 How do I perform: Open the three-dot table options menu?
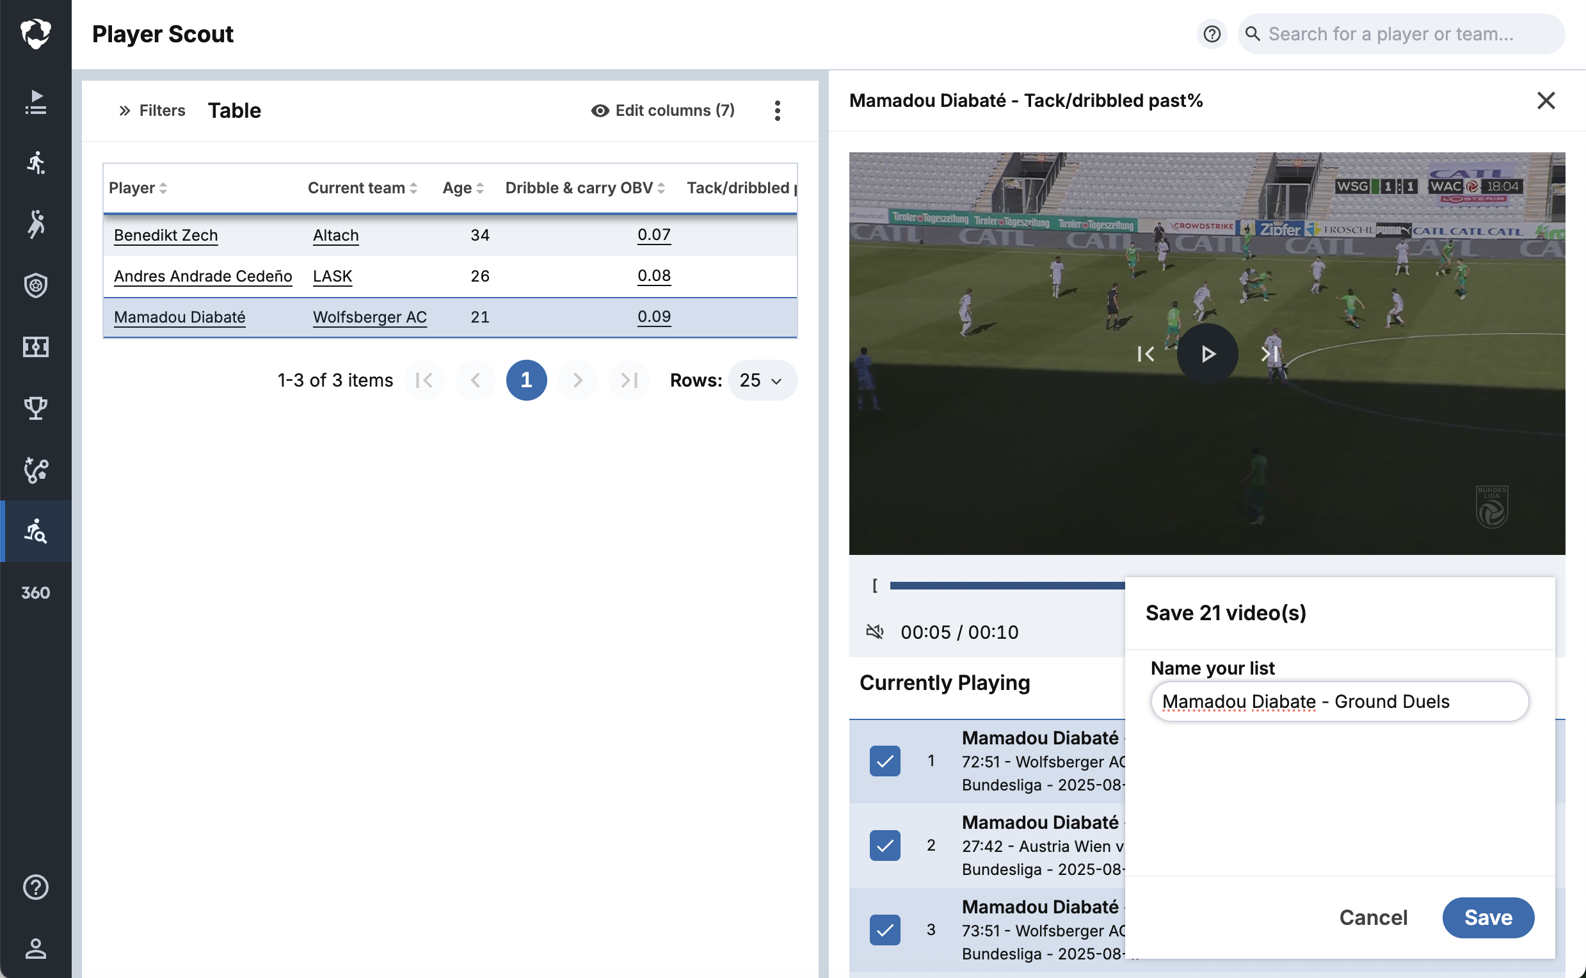pos(777,111)
